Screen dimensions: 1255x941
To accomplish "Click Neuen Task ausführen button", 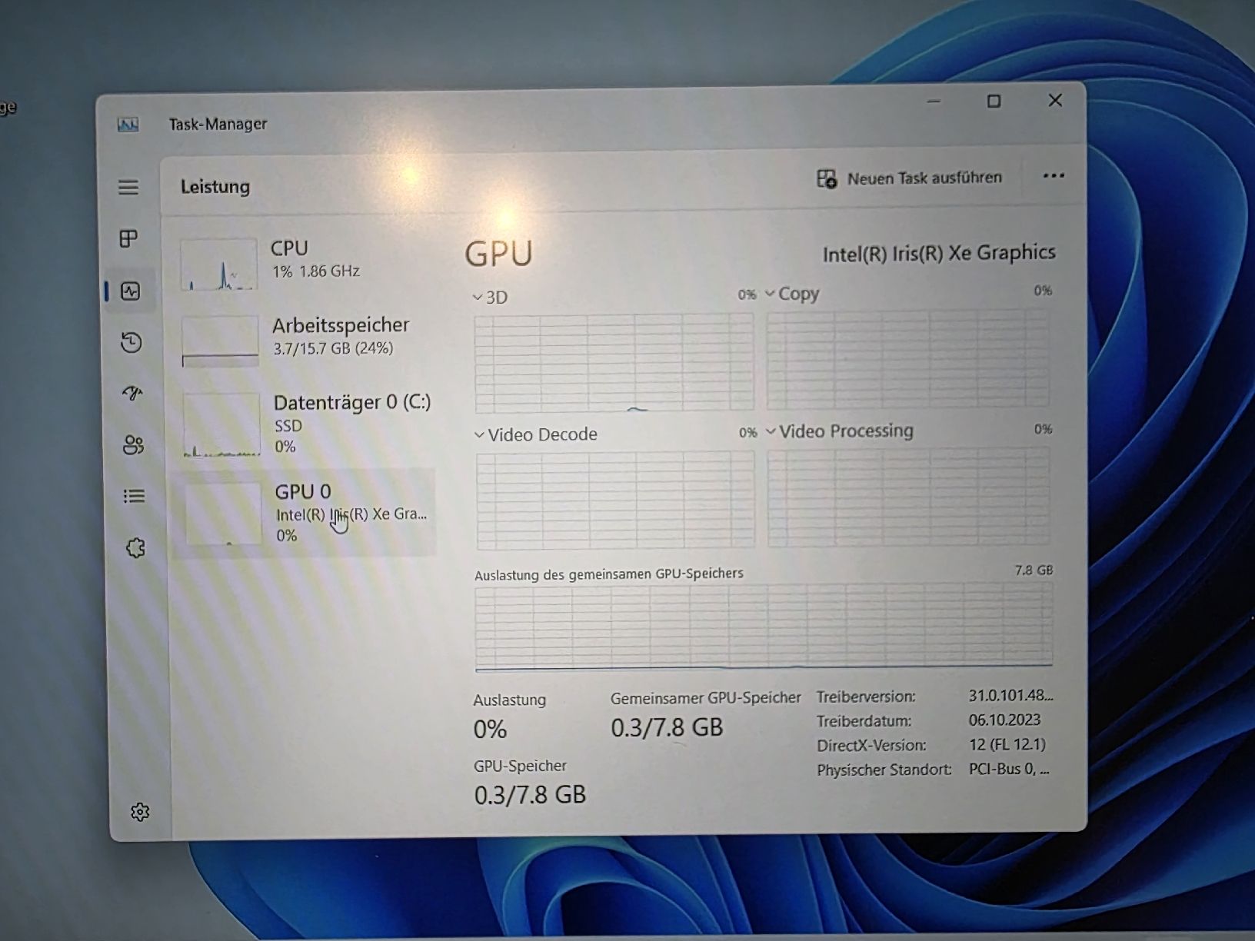I will [910, 178].
